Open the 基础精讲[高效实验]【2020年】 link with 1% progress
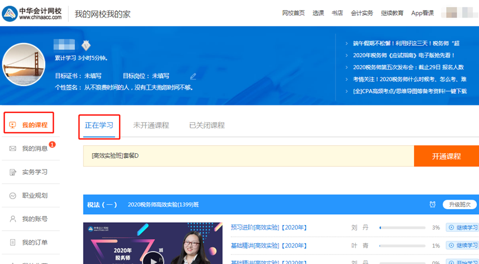The image size is (479, 264). pos(268,245)
